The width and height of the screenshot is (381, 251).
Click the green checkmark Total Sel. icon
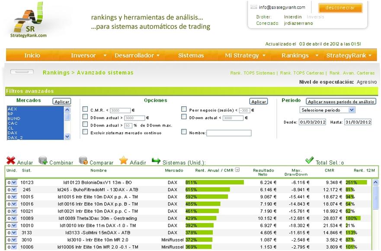click(x=309, y=160)
